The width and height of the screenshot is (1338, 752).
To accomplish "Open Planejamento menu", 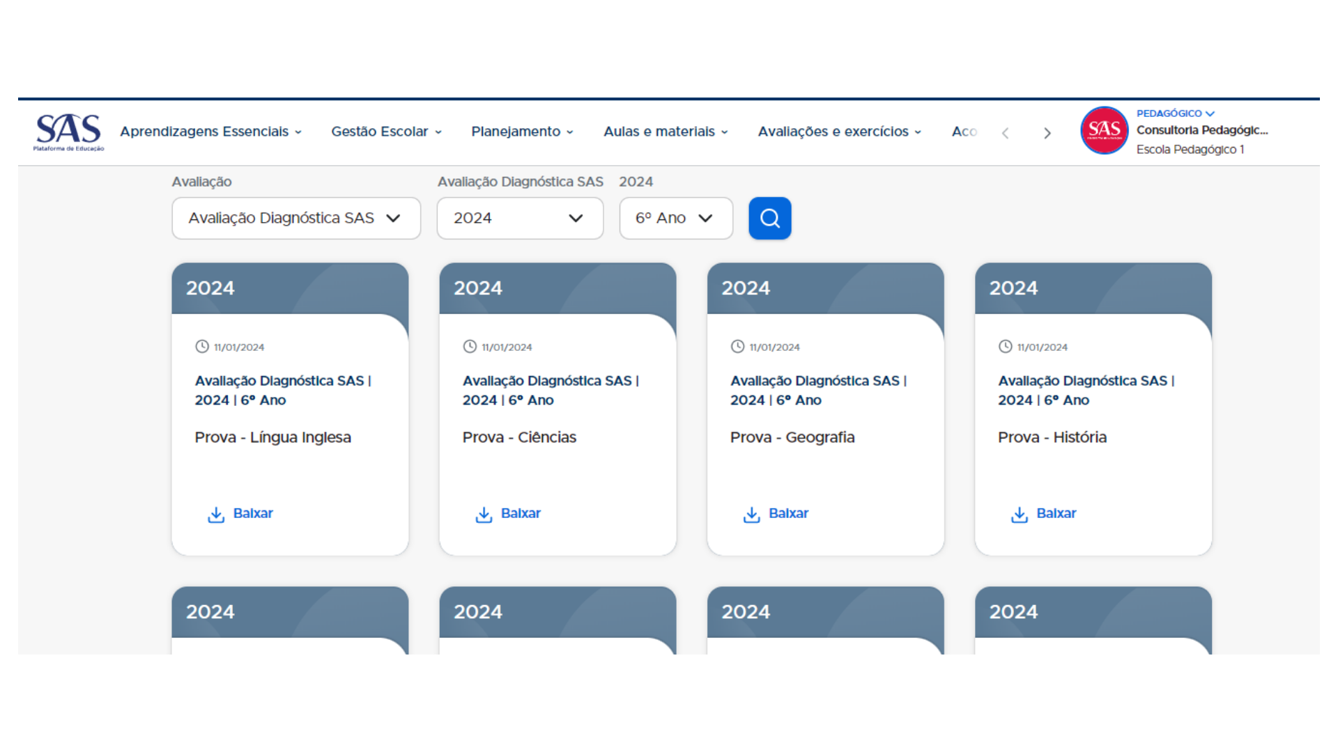I will 522,132.
